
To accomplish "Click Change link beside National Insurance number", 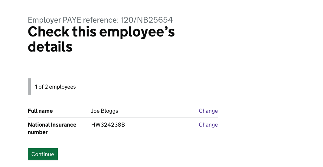I will click(208, 125).
